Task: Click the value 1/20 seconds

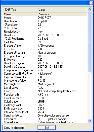Action: pyautogui.click(x=46, y=46)
